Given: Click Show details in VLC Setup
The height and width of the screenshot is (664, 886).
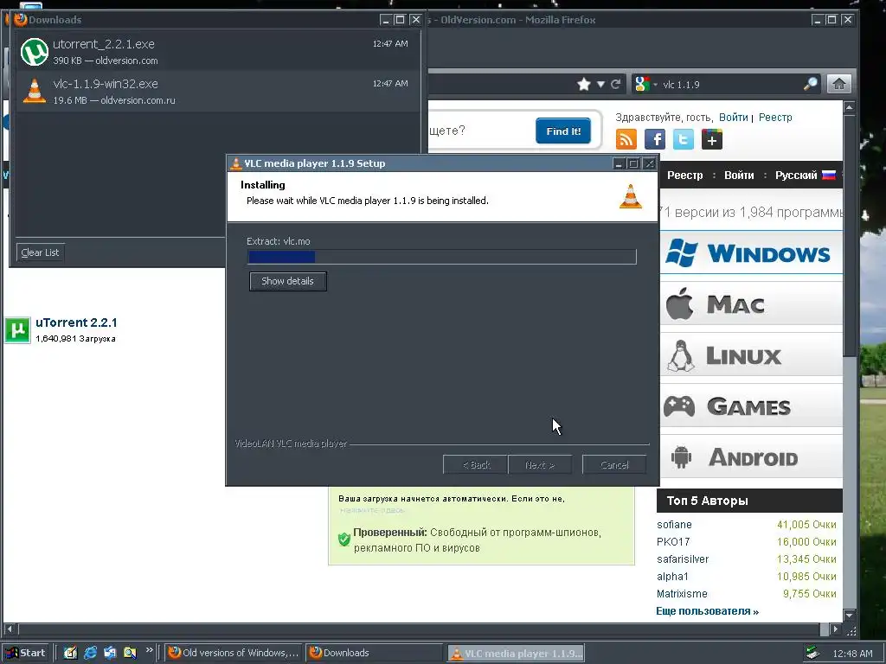Looking at the screenshot, I should [x=287, y=281].
